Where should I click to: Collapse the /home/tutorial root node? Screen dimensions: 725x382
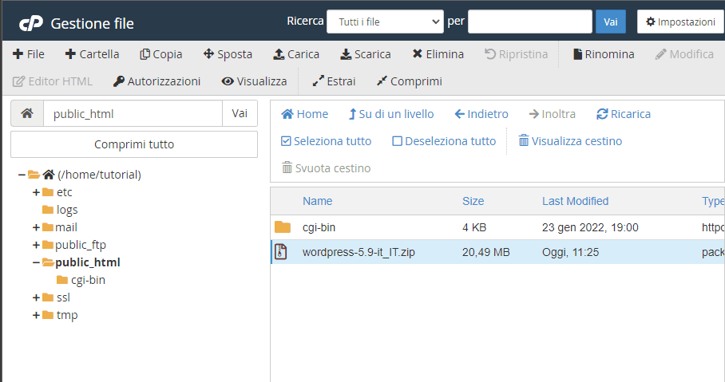click(x=22, y=175)
